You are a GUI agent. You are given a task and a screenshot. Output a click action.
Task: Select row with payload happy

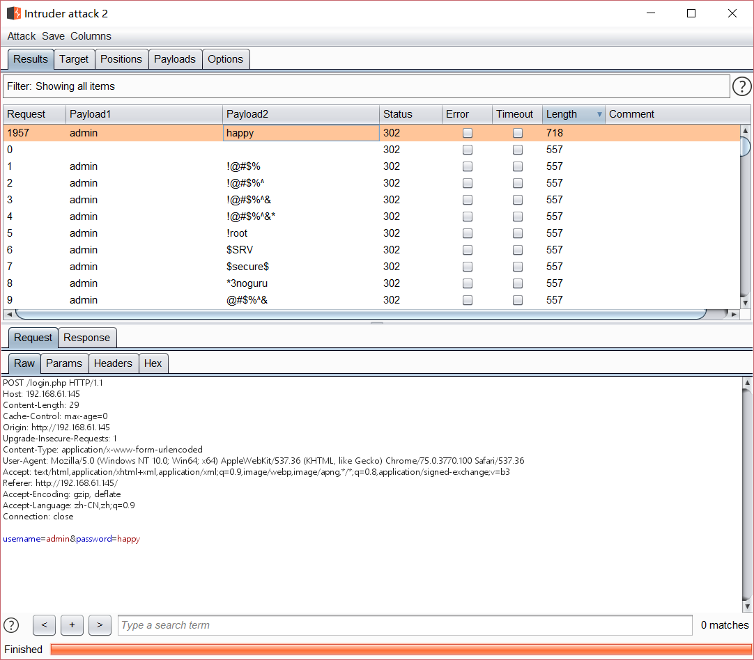(371, 133)
